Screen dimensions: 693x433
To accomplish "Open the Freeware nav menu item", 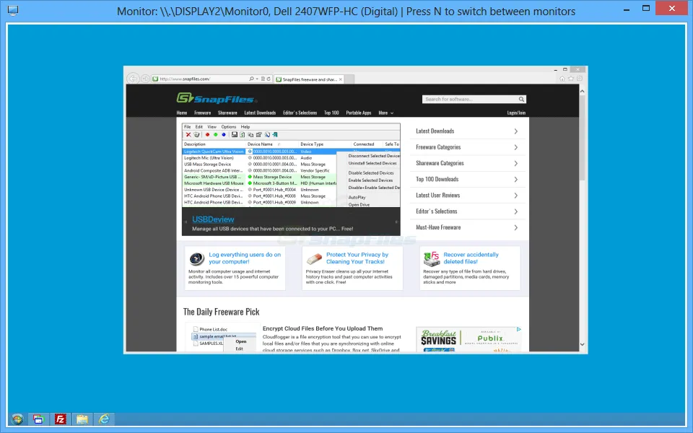I will 202,113.
